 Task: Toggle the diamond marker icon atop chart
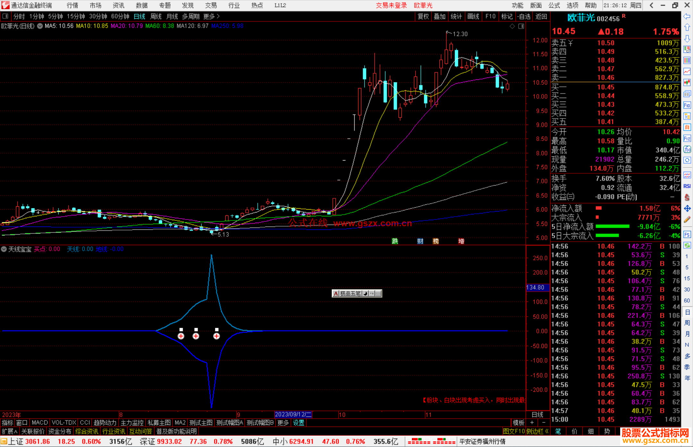click(x=512, y=26)
